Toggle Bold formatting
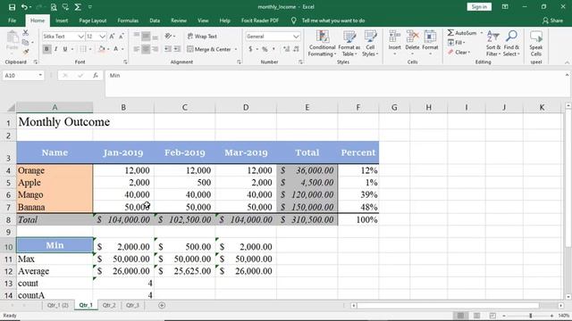Screen dimensions: 572x321 tap(46, 49)
